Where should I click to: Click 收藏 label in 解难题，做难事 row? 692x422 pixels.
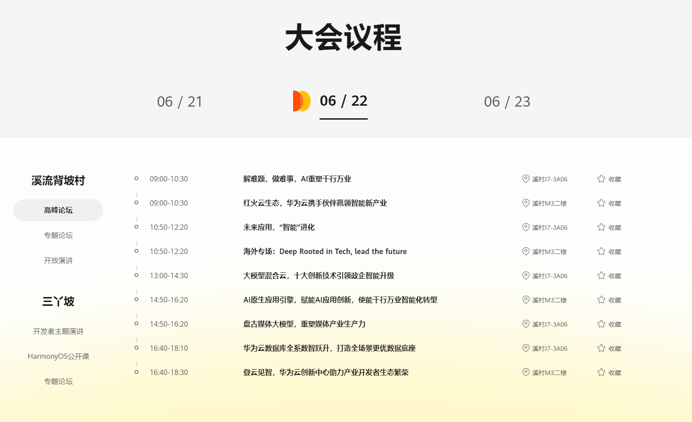click(615, 179)
